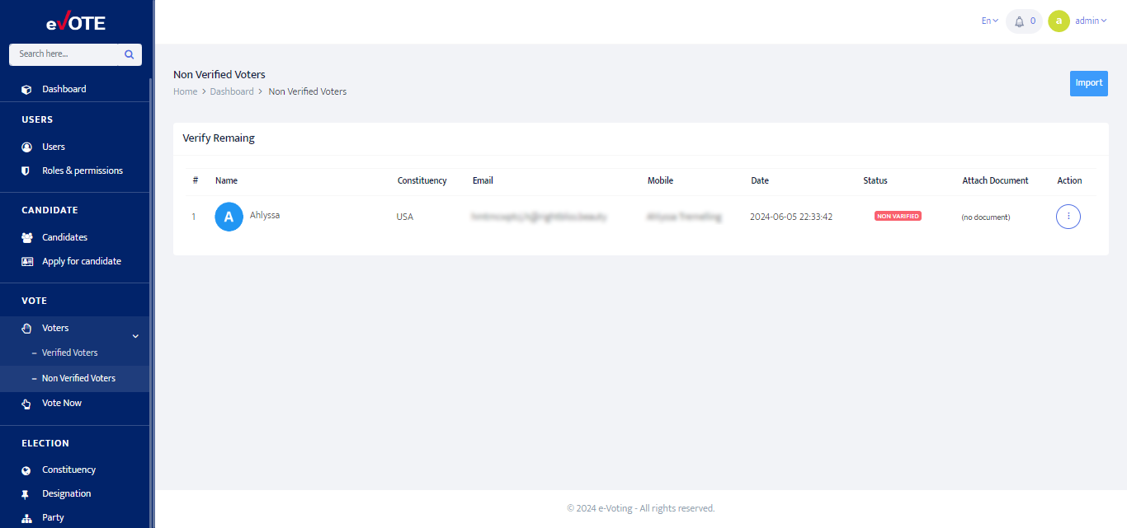
Task: Open the row action three-dot menu
Action: click(x=1068, y=216)
